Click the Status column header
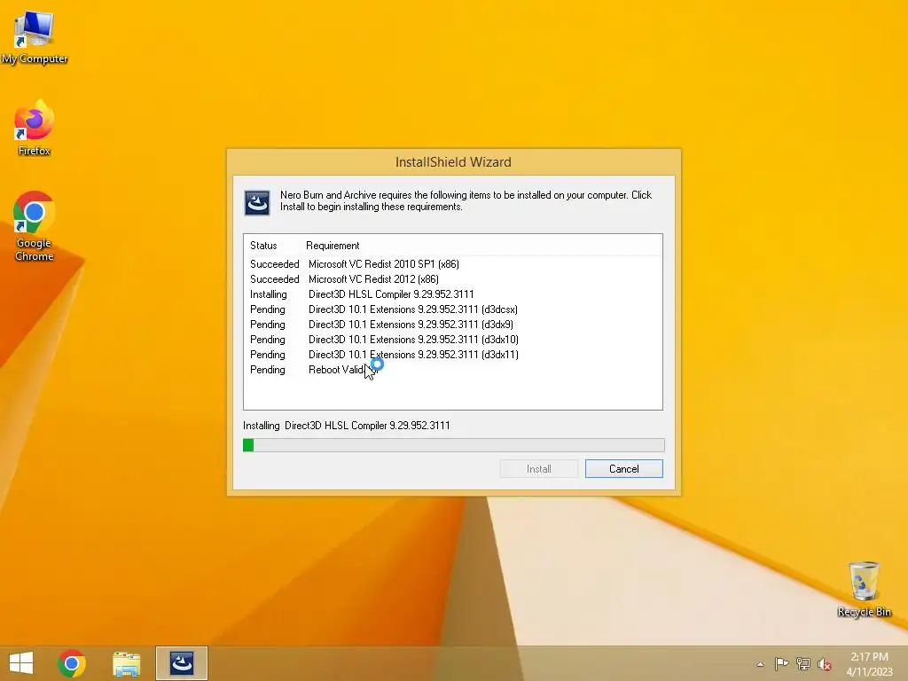 point(263,246)
